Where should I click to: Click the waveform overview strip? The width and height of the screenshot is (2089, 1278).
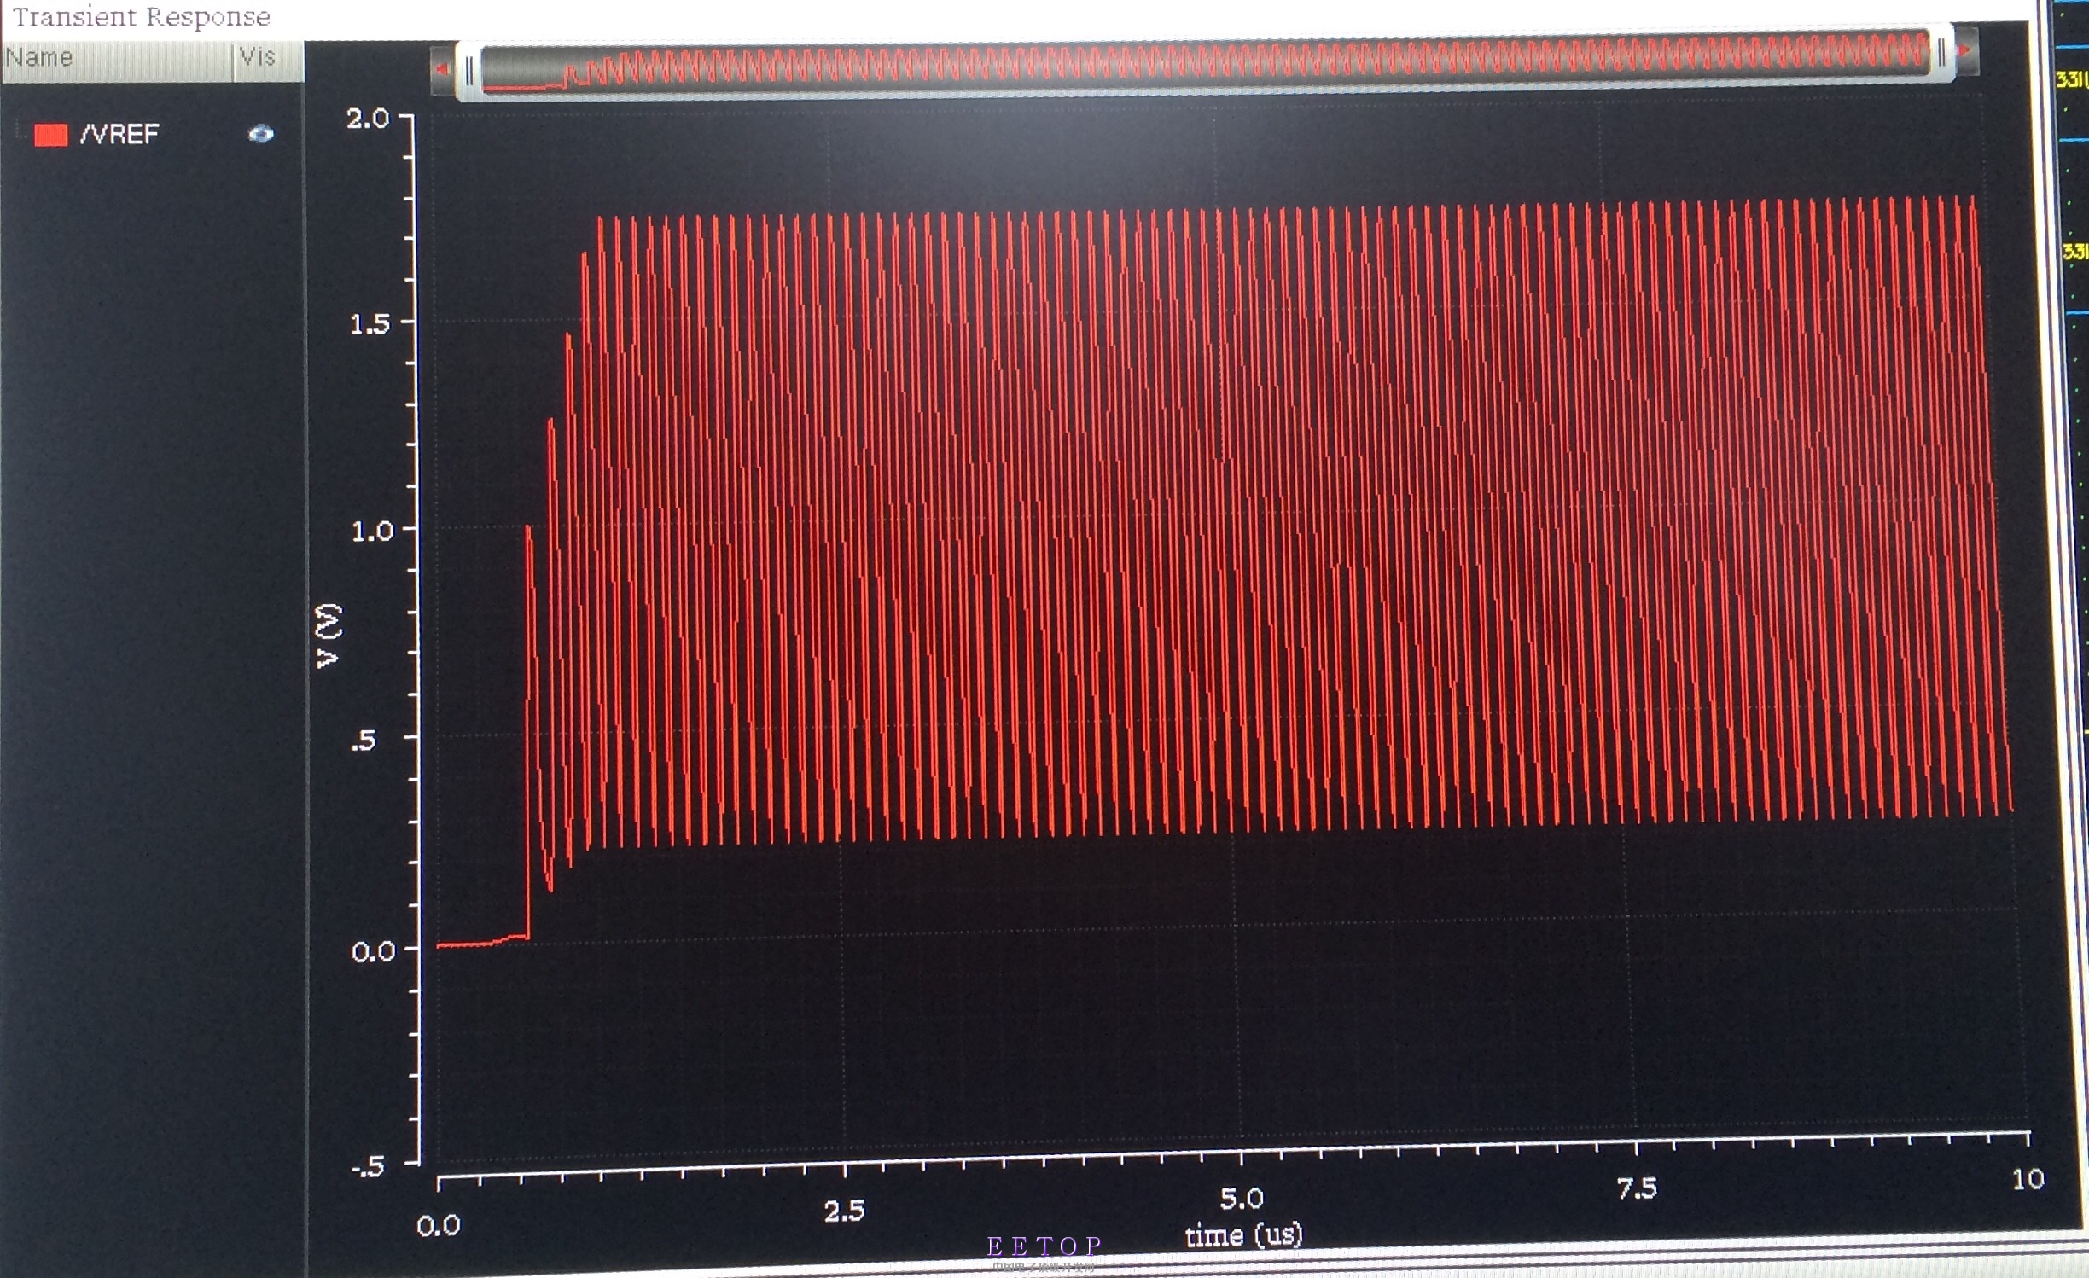(1205, 62)
